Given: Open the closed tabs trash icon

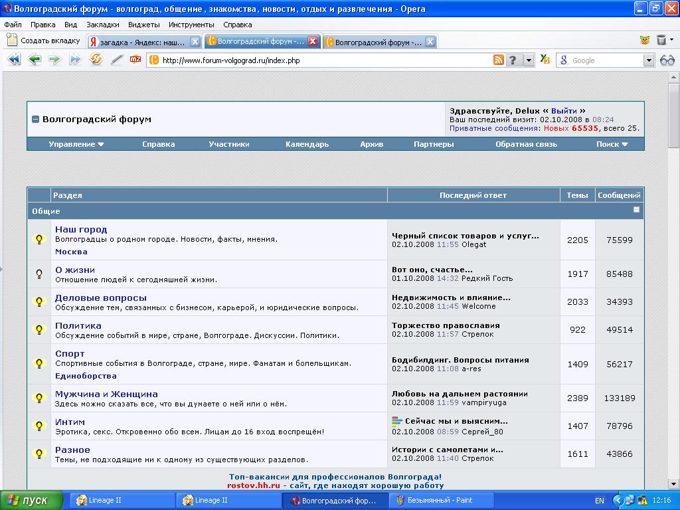Looking at the screenshot, I should pos(661,41).
